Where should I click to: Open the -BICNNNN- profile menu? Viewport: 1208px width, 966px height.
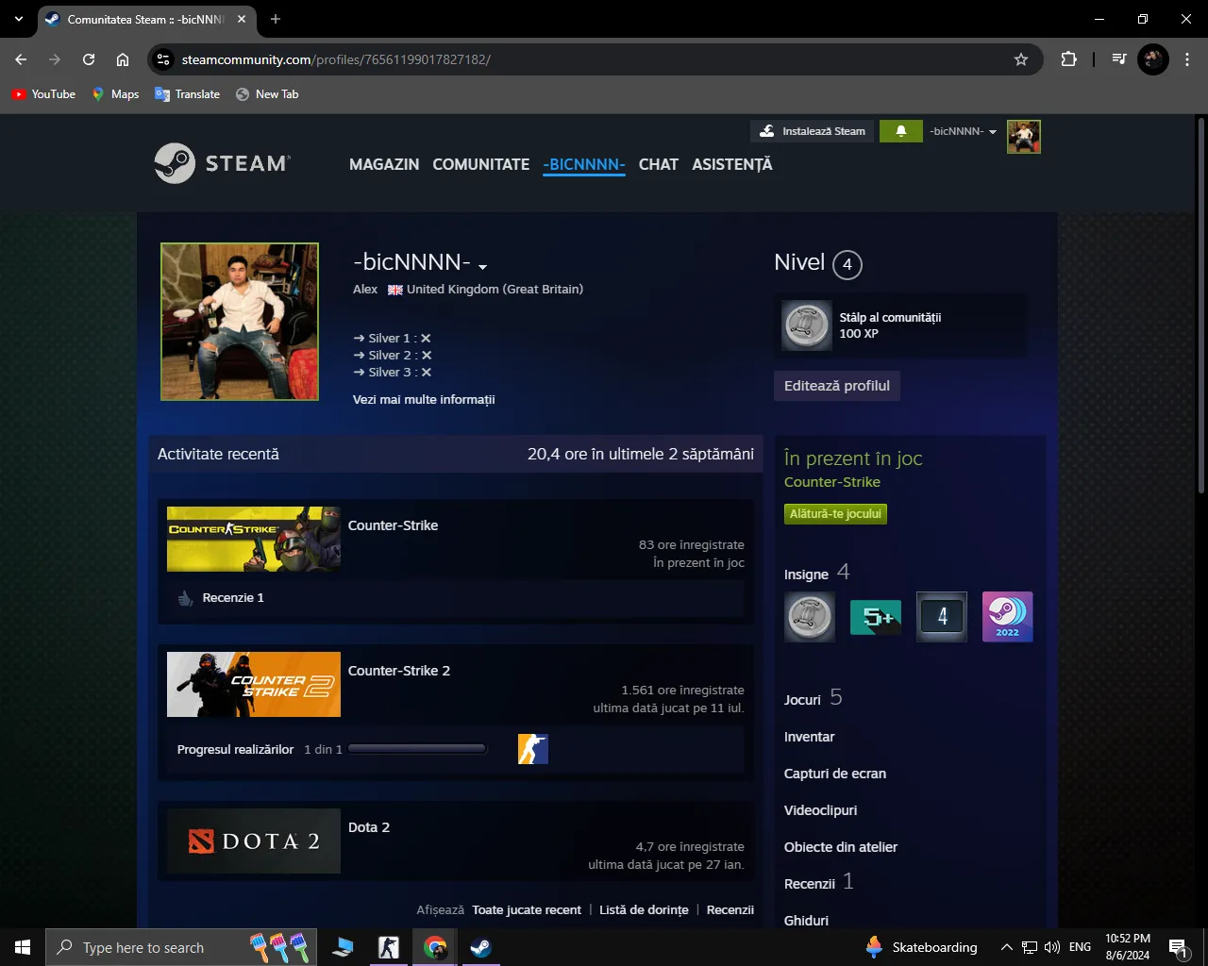pyautogui.click(x=584, y=164)
